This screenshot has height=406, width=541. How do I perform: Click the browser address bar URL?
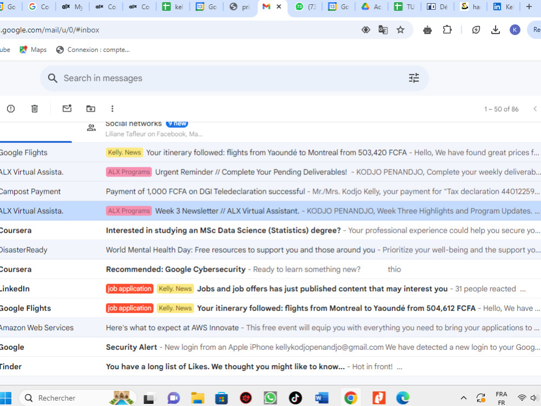tap(50, 30)
